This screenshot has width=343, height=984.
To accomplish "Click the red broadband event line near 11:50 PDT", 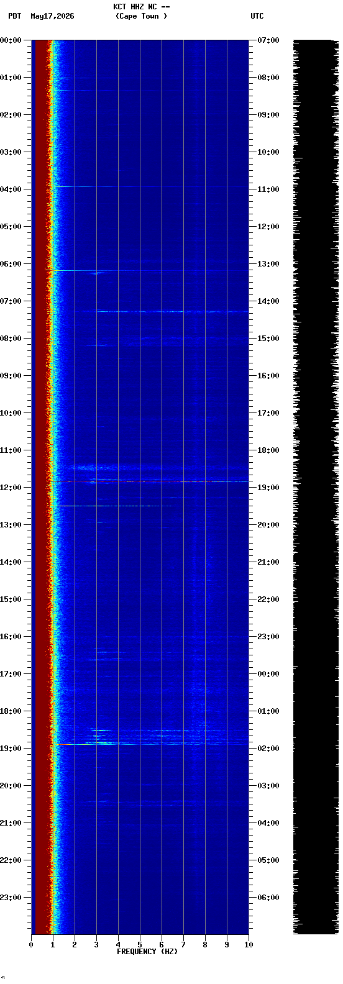I will coord(149,481).
